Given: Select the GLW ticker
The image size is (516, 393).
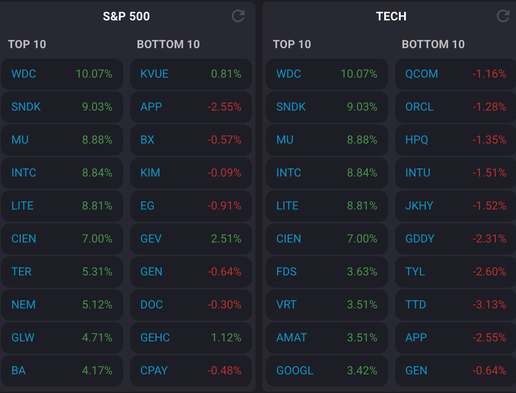Looking at the screenshot, I should [x=23, y=337].
